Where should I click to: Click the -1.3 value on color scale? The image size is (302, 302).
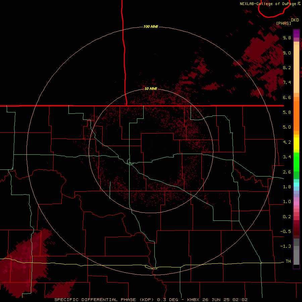(x=286, y=246)
